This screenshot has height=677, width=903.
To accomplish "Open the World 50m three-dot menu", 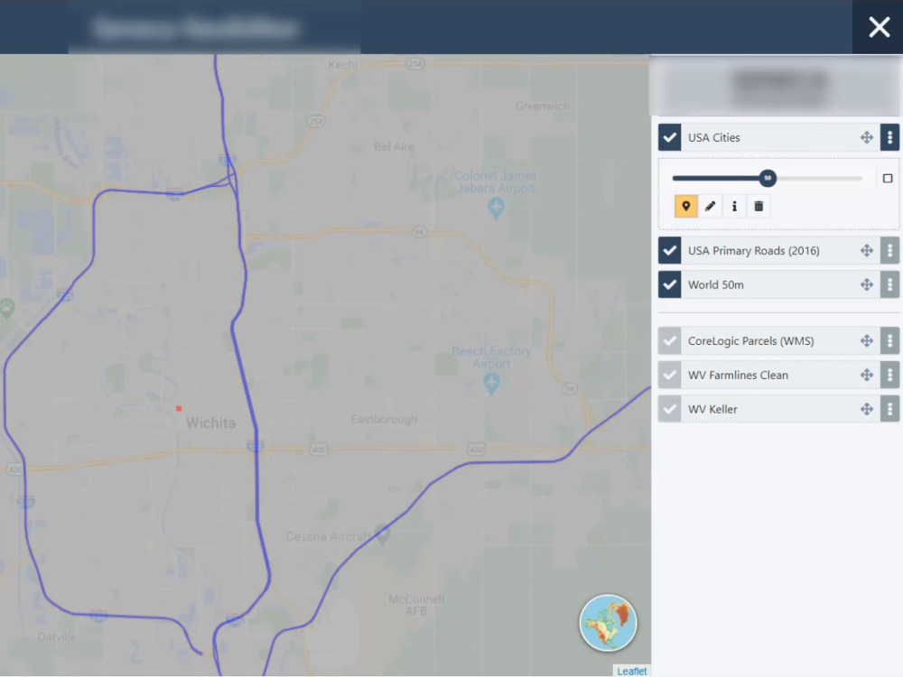I will (x=889, y=284).
